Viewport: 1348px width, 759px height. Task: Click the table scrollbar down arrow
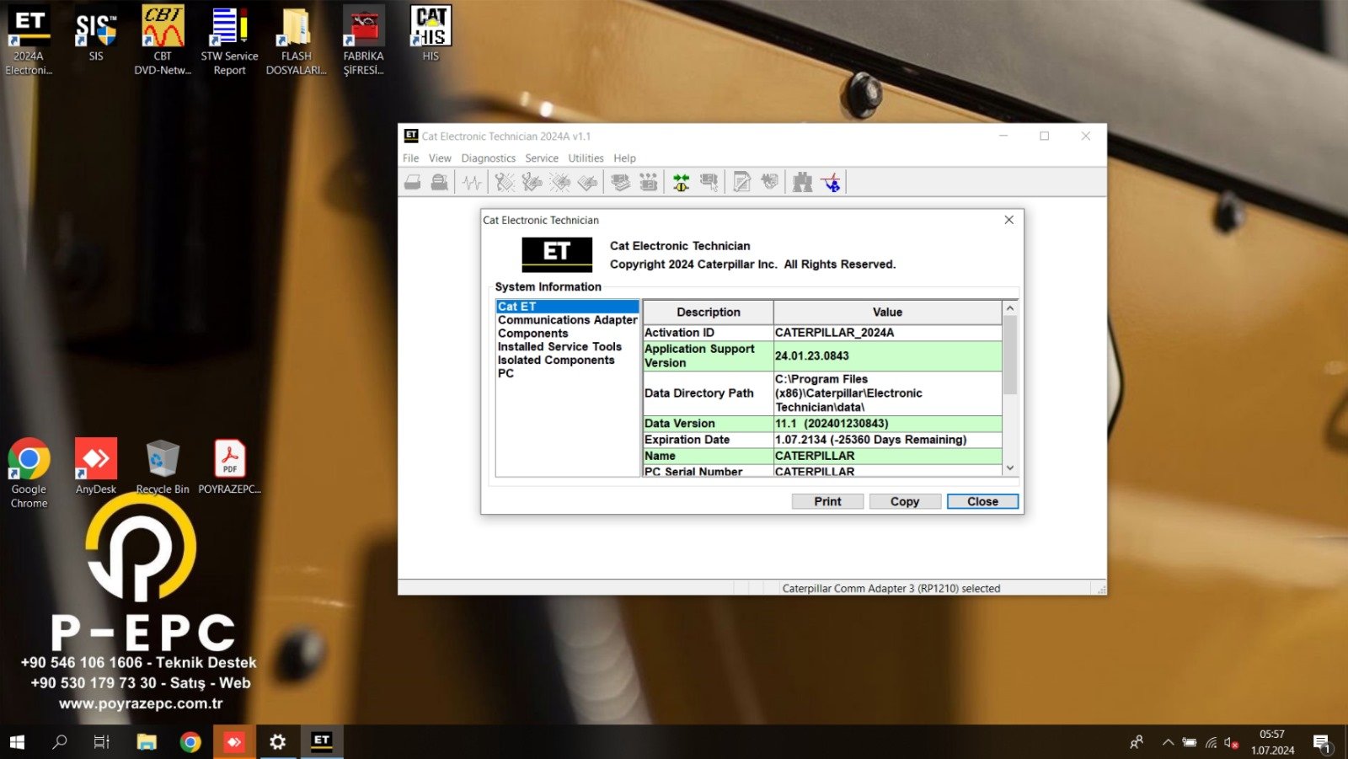pos(1010,468)
